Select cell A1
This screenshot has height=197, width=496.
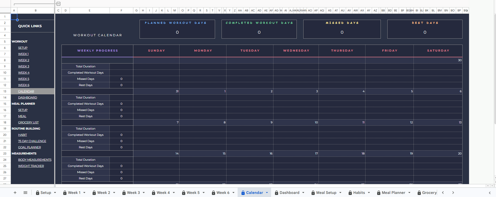point(14,16)
